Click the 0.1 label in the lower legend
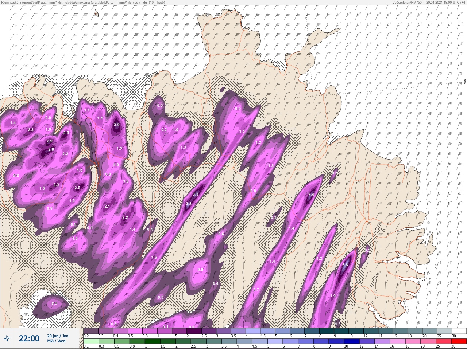Viewport: 467px width, 349px height. (86, 346)
